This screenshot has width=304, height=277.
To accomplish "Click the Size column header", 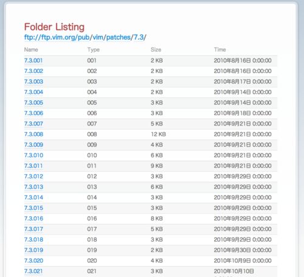I will click(156, 50).
